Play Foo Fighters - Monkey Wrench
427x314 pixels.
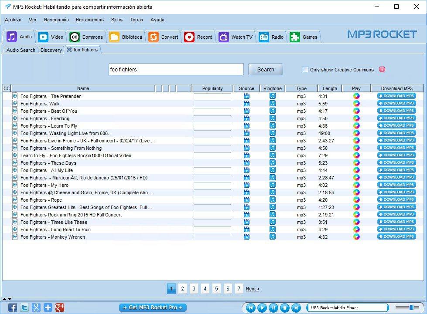click(356, 237)
